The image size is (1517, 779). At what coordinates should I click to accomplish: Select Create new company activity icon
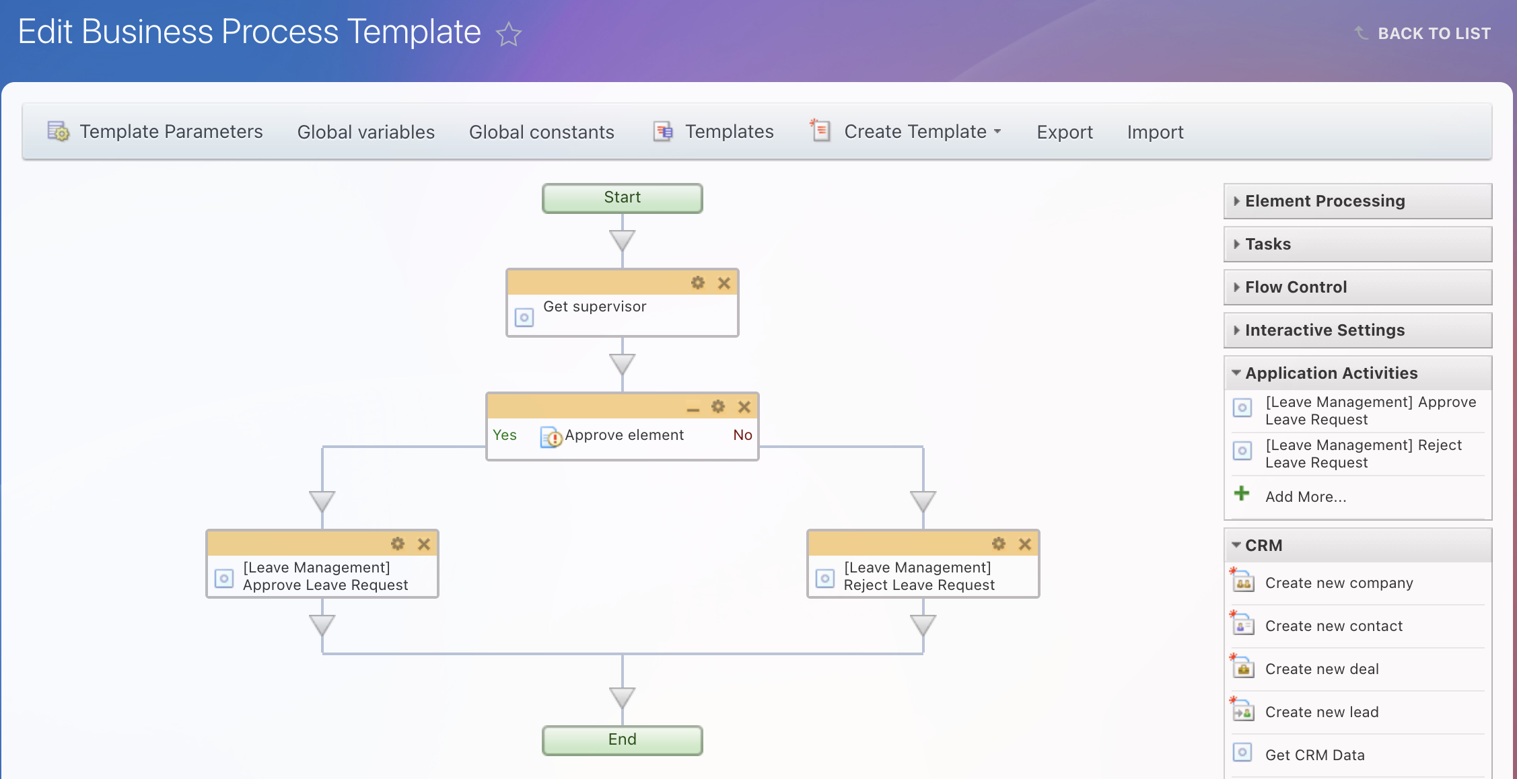pos(1243,583)
